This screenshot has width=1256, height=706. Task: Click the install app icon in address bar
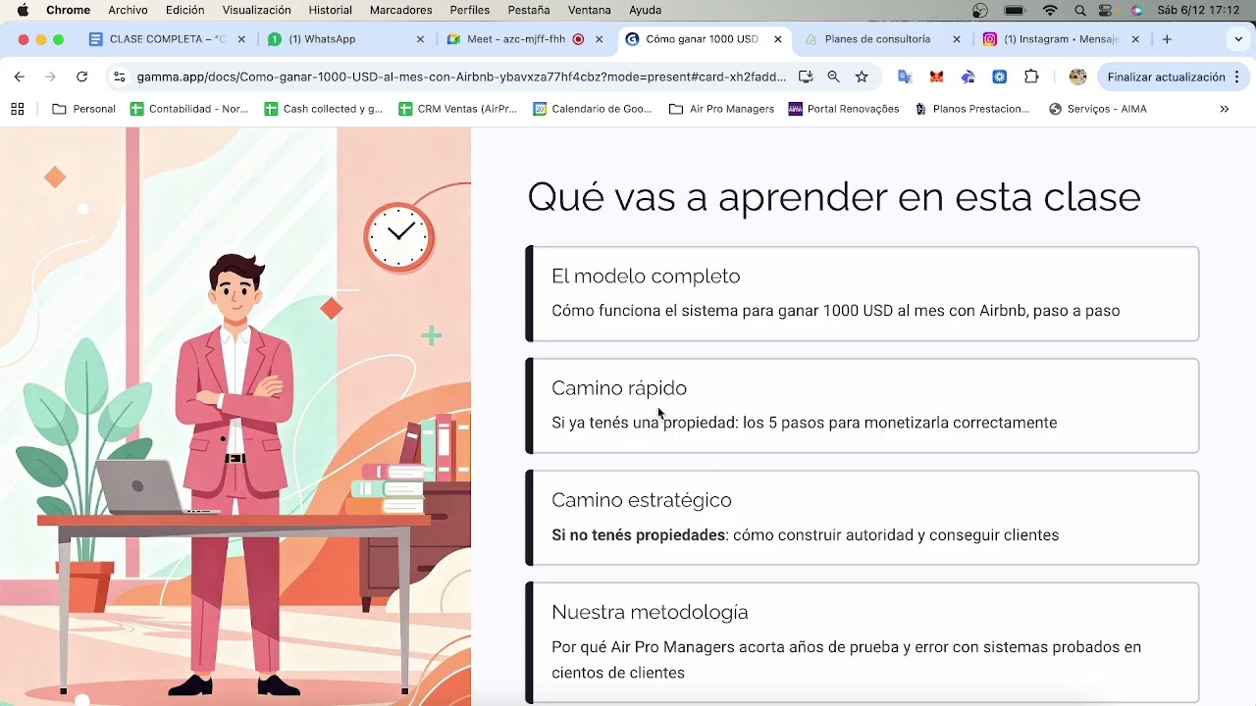pyautogui.click(x=806, y=76)
